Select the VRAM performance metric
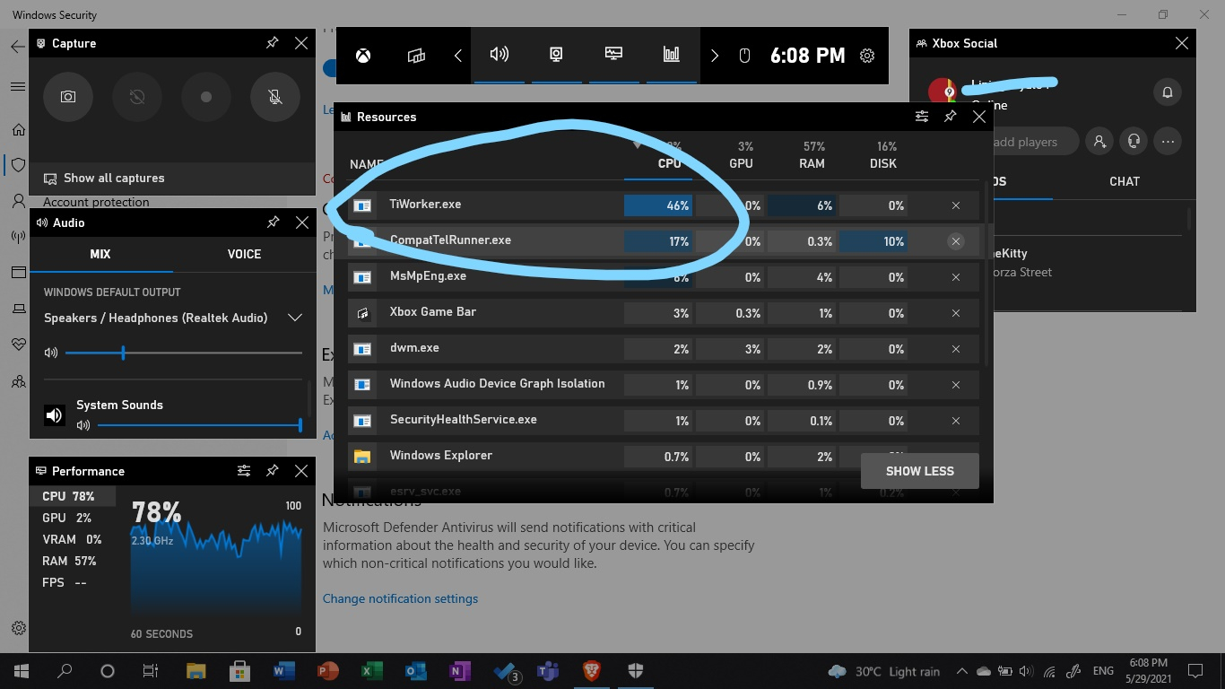Viewport: 1225px width, 689px height. pyautogui.click(x=73, y=539)
